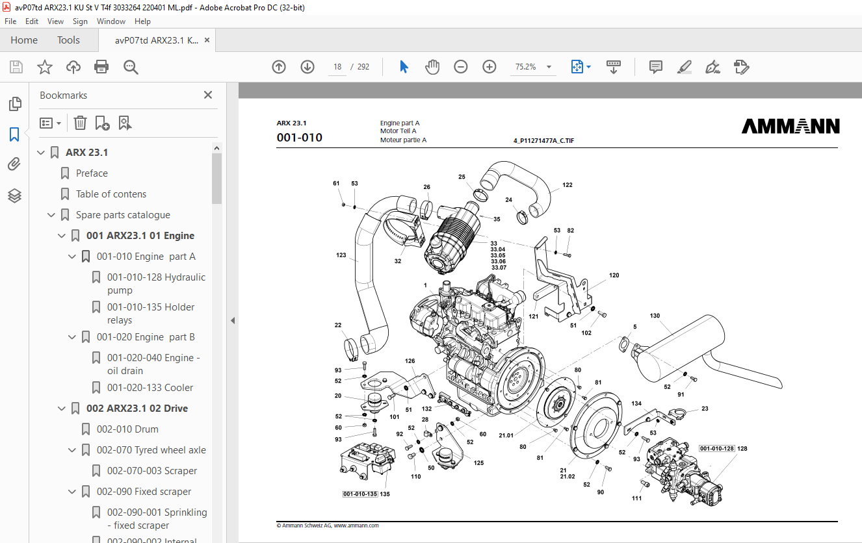Close the avP07td ARX23.1 document tab

[x=207, y=40]
